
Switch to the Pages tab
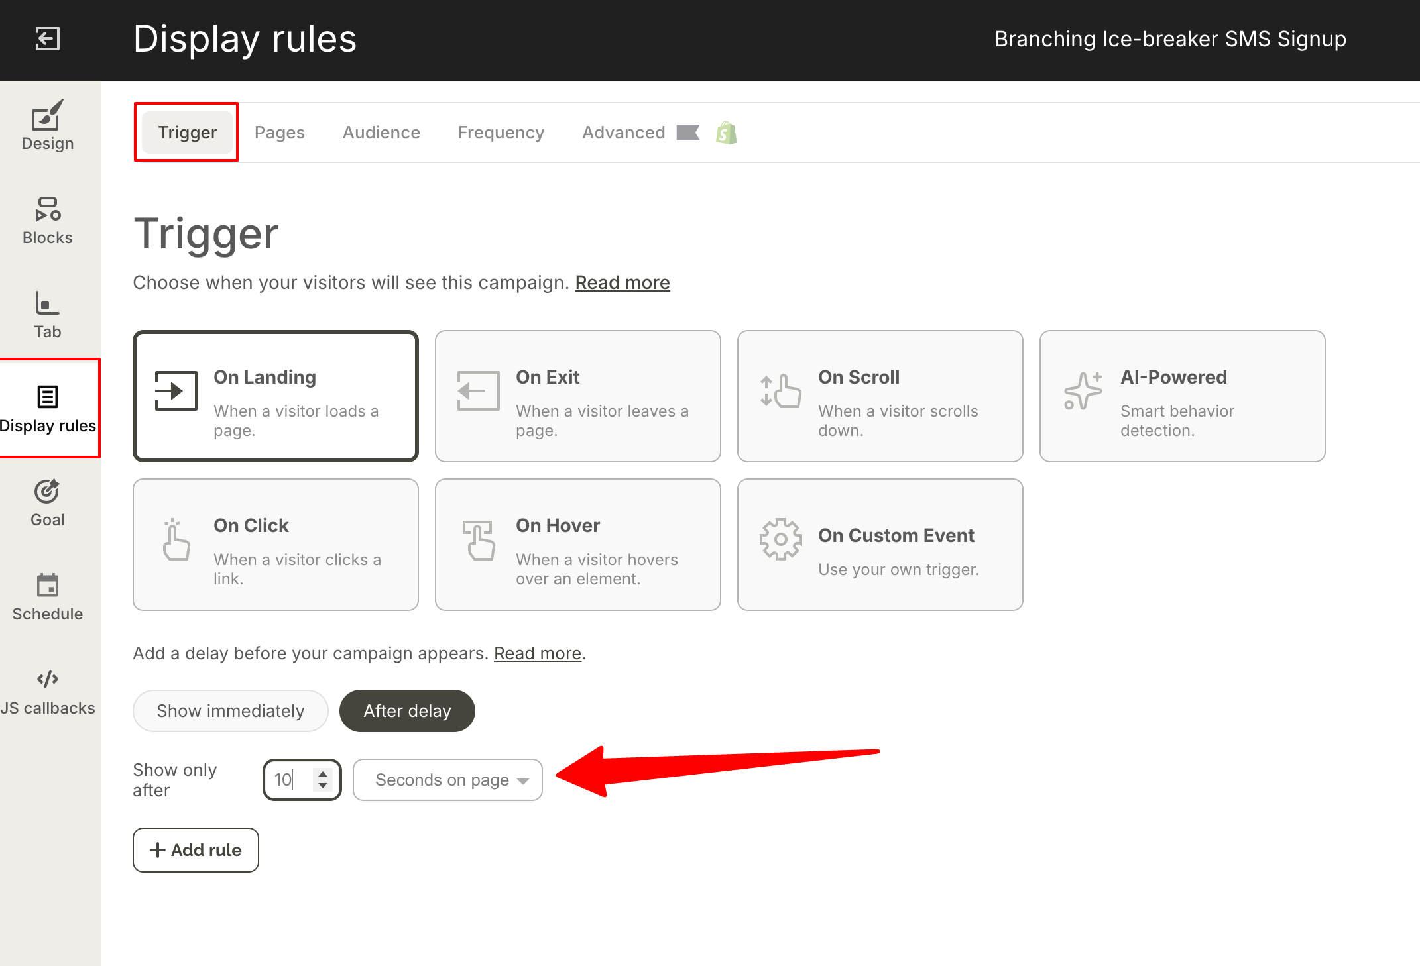[x=279, y=132]
